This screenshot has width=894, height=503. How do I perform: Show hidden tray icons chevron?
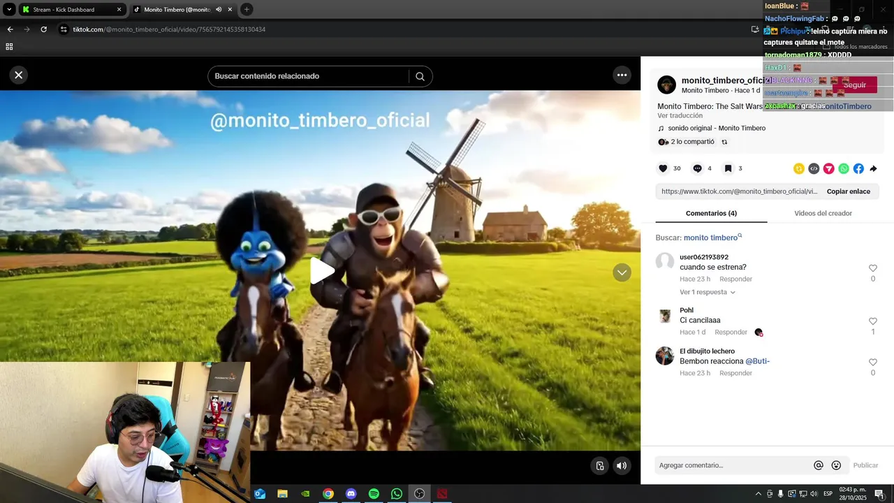(x=759, y=494)
